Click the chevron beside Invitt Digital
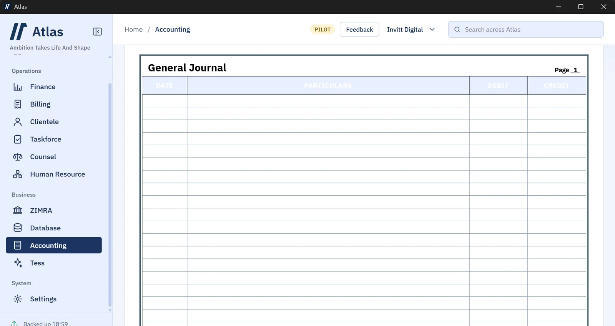The width and height of the screenshot is (615, 326). [432, 30]
